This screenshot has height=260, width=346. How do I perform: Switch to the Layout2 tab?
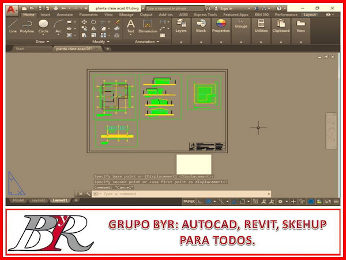click(39, 200)
